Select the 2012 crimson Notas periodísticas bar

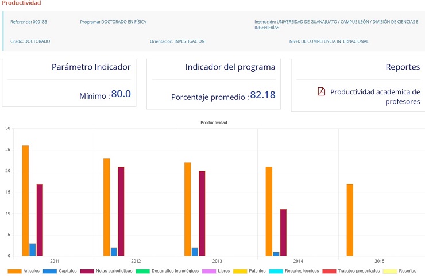121,212
